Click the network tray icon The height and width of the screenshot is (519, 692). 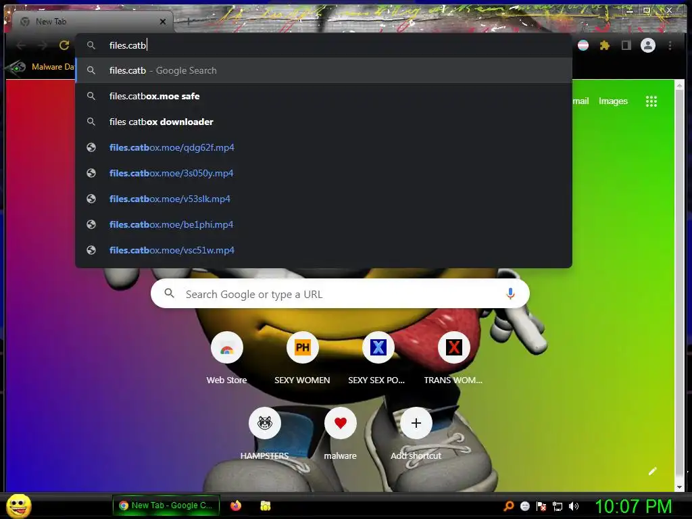pos(558,506)
